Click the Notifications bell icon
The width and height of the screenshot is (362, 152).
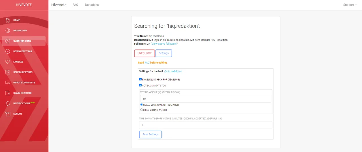click(x=8, y=103)
